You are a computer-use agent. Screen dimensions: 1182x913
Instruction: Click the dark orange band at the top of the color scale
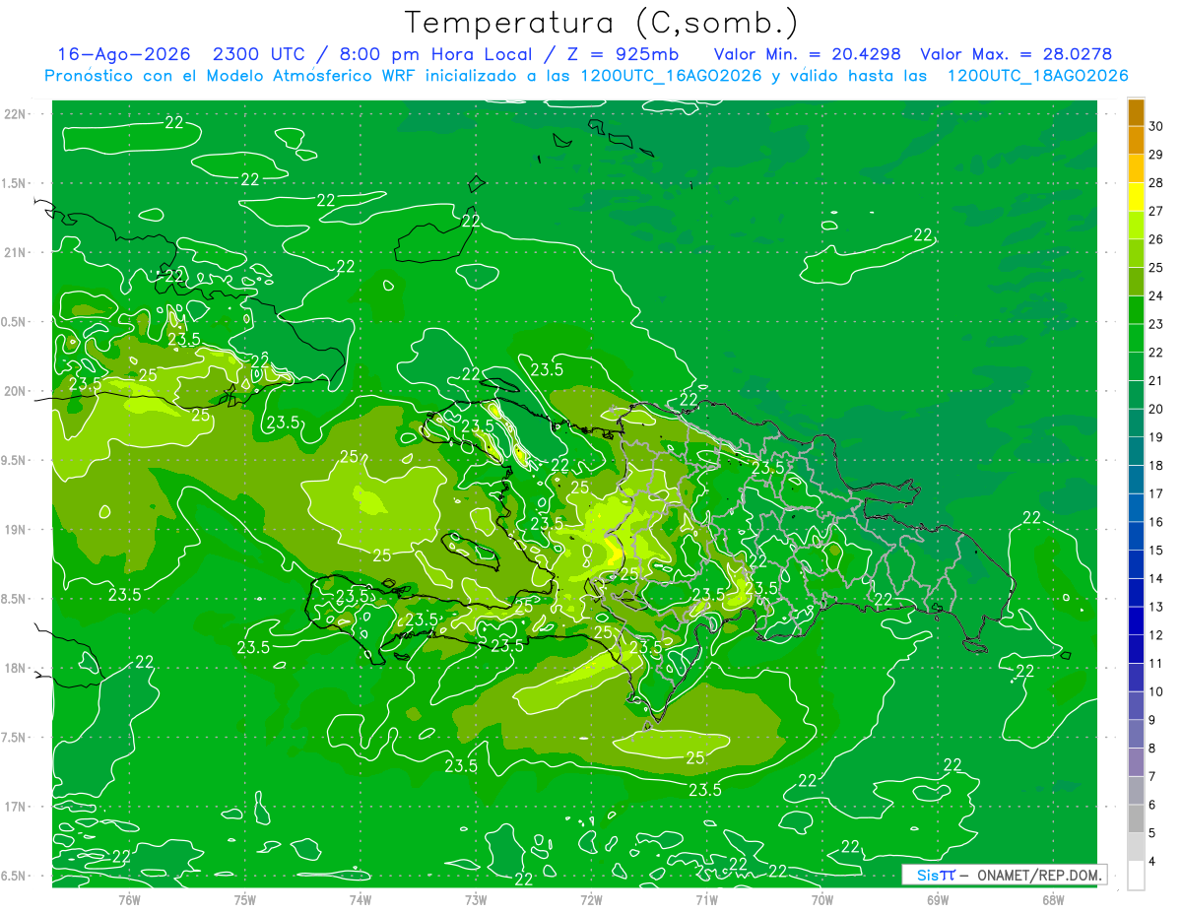point(1136,111)
